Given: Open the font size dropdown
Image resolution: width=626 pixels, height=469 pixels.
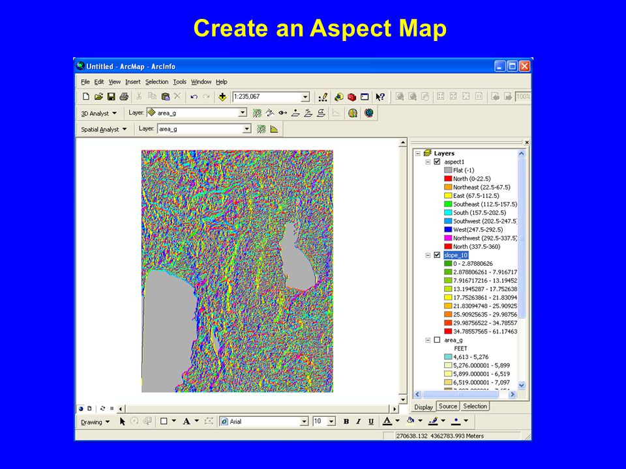Looking at the screenshot, I should point(331,421).
